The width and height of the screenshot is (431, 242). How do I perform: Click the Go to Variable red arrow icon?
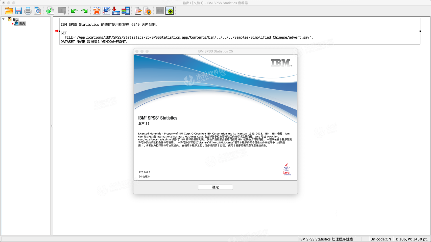[x=116, y=11]
